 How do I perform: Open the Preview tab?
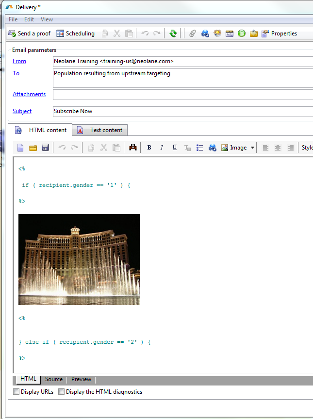(81, 379)
